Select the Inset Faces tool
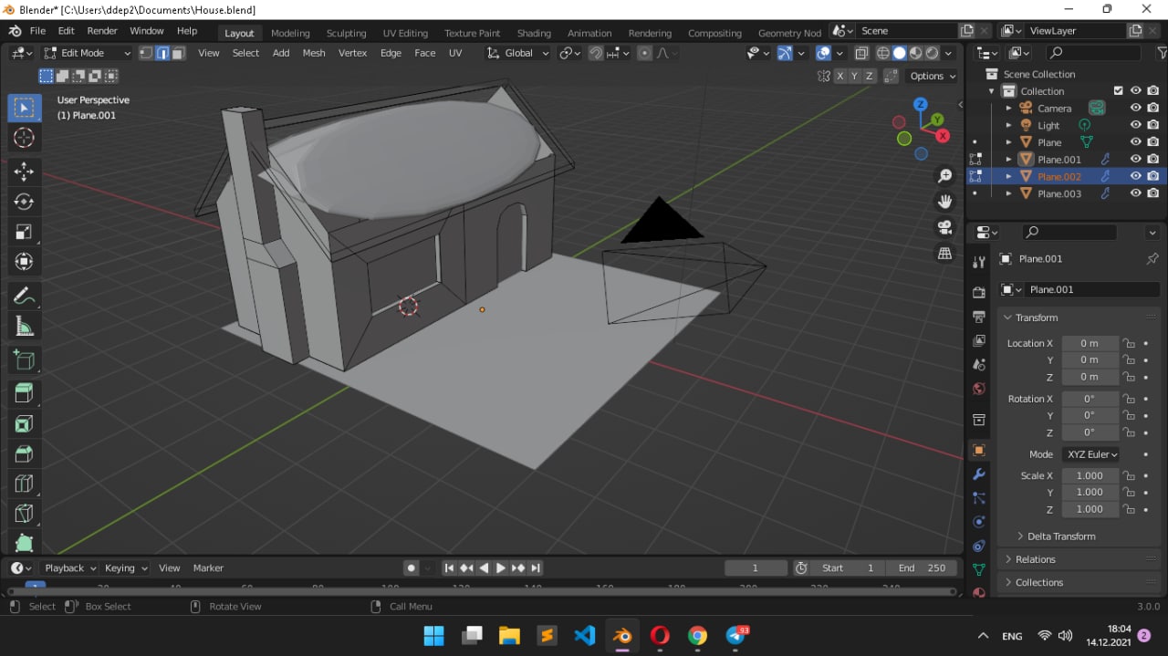 [25, 423]
